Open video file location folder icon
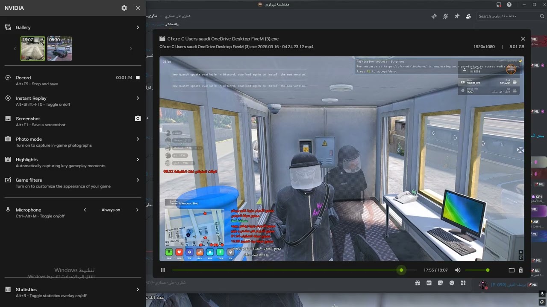The image size is (547, 307). tap(512, 270)
